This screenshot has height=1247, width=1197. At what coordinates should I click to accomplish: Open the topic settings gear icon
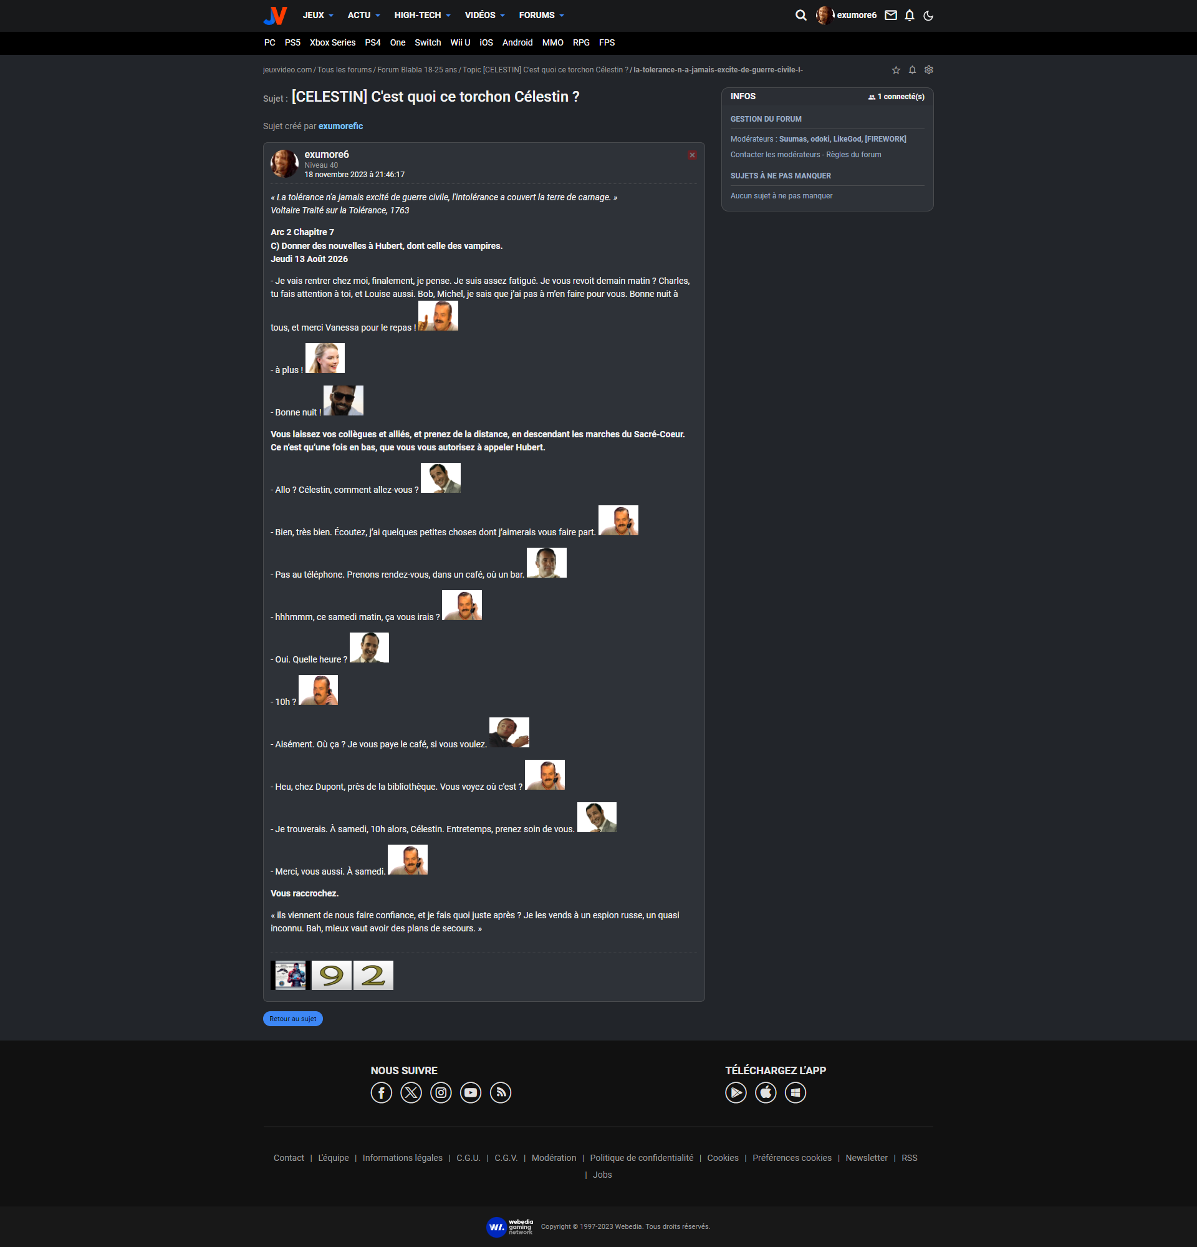[x=929, y=70]
